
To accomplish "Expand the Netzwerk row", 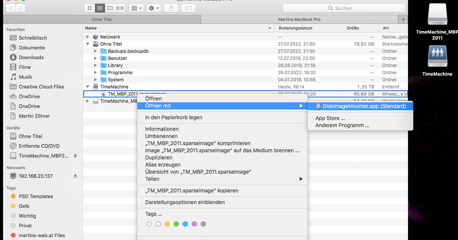I will pyautogui.click(x=88, y=37).
